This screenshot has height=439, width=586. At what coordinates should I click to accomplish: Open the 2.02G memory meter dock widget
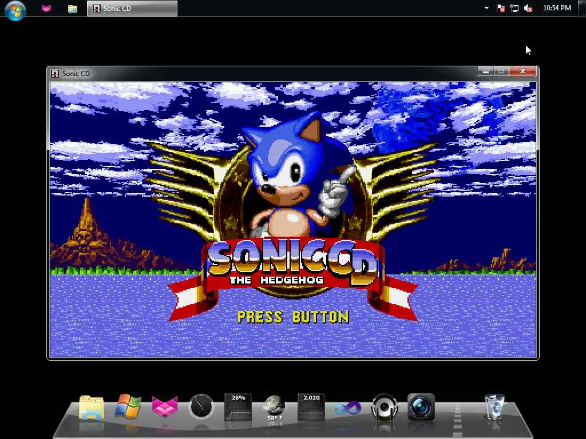click(311, 406)
